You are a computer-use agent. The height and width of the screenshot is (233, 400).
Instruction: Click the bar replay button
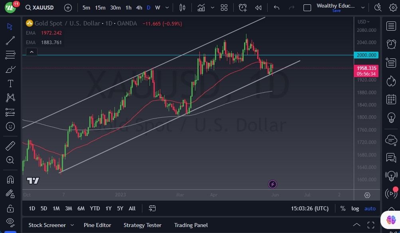click(x=258, y=8)
